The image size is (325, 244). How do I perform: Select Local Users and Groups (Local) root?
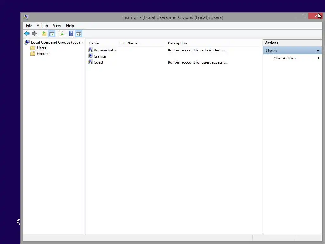click(56, 42)
